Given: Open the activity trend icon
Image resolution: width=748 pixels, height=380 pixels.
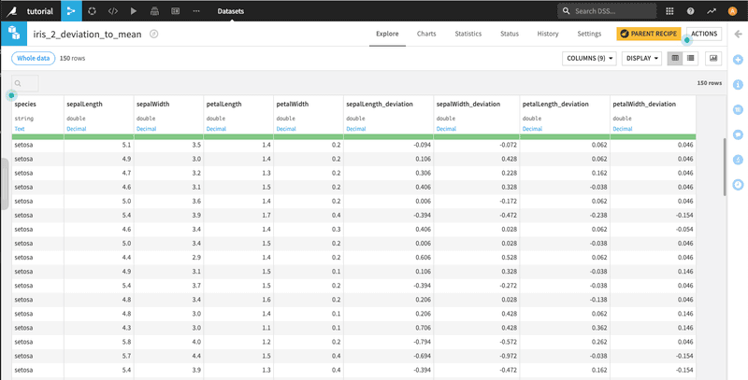Looking at the screenshot, I should click(712, 11).
